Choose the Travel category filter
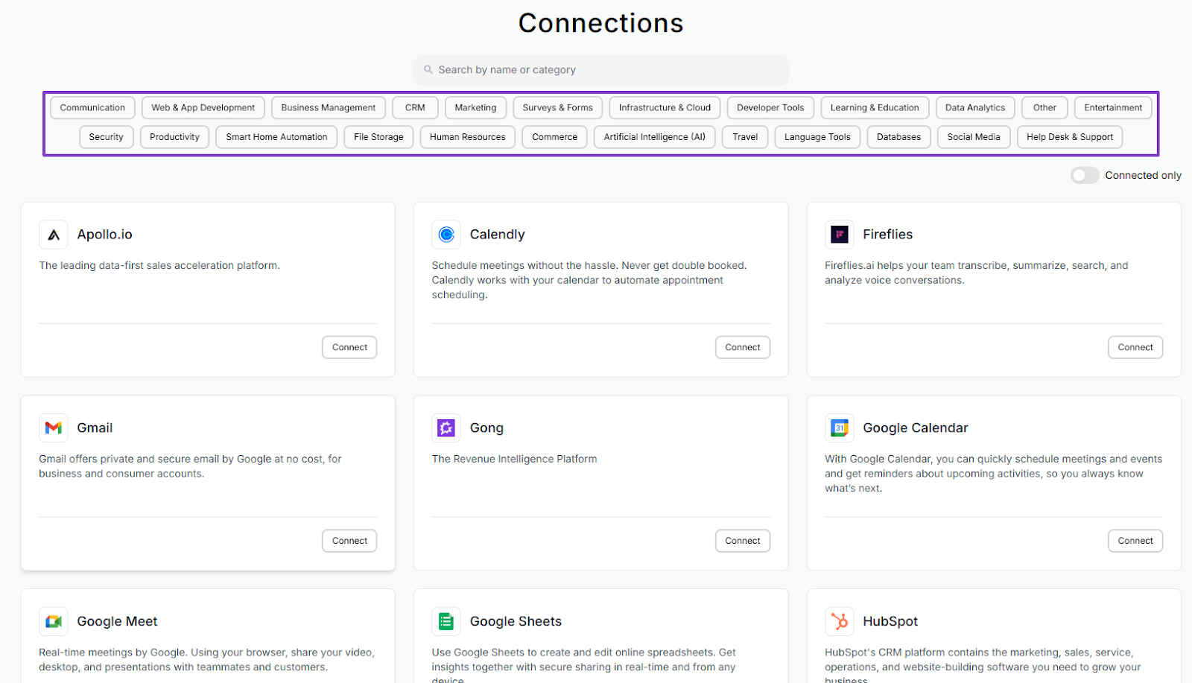 [745, 137]
